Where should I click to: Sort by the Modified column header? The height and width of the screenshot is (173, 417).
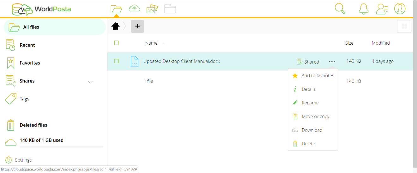381,43
